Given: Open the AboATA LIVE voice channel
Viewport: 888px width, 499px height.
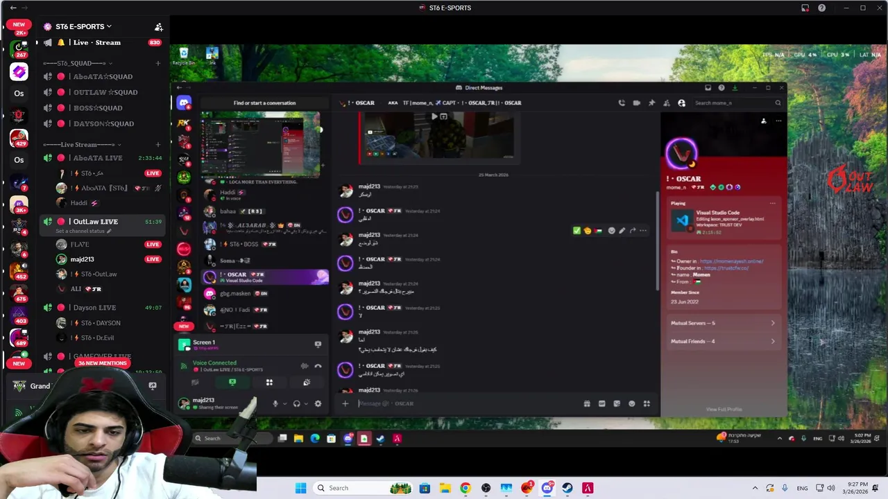Looking at the screenshot, I should coord(103,158).
